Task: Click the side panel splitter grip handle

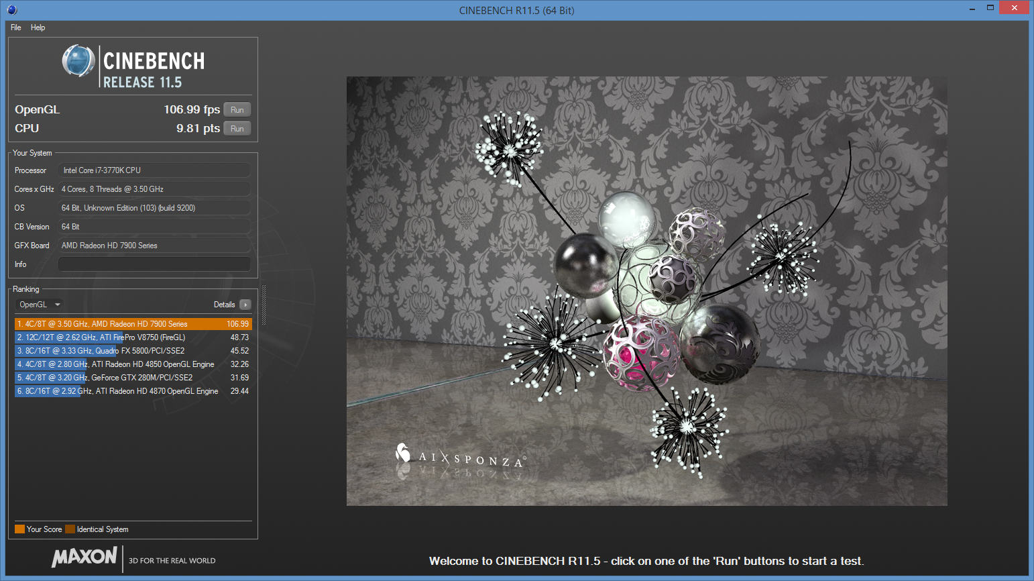Action: [264, 305]
